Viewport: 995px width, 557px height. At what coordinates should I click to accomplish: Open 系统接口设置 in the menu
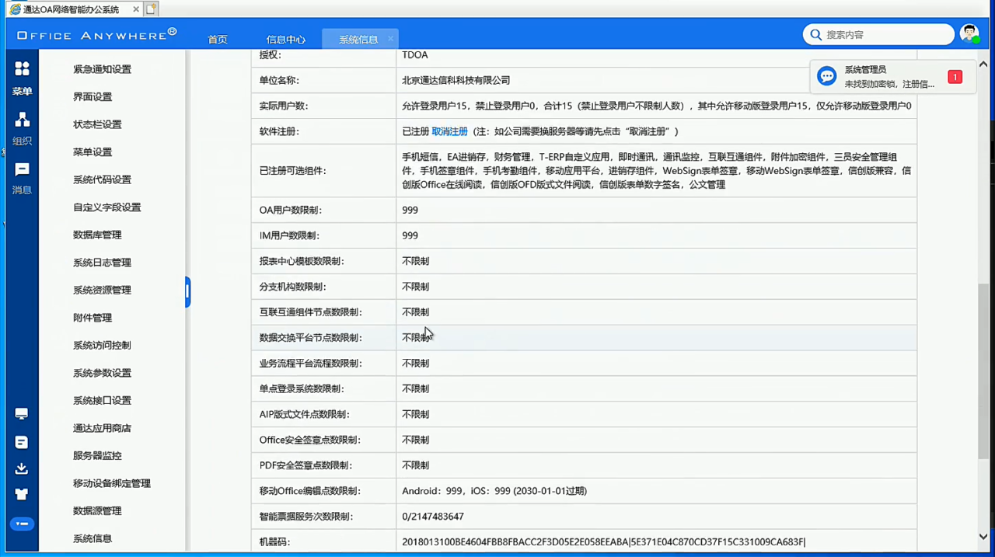102,400
